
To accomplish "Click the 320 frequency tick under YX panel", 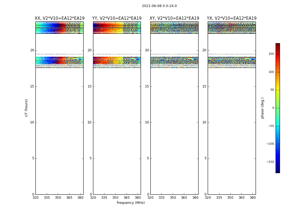I will 208,198.
